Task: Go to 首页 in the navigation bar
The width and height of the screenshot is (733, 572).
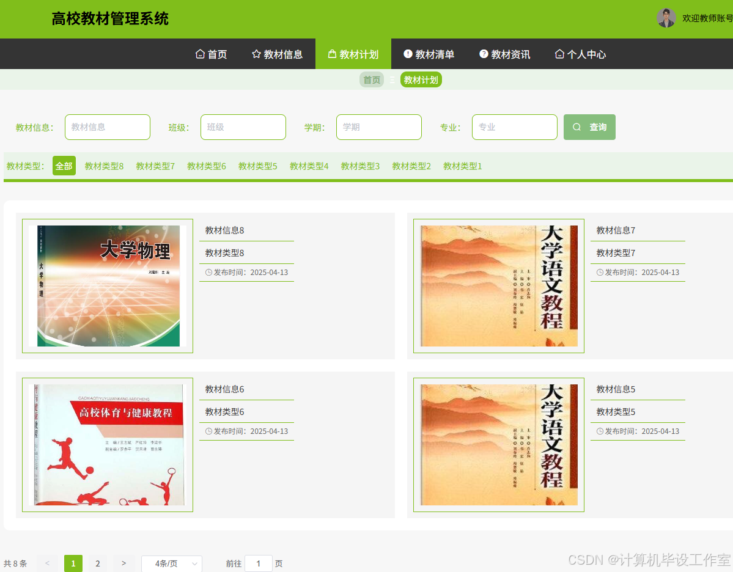Action: (212, 54)
